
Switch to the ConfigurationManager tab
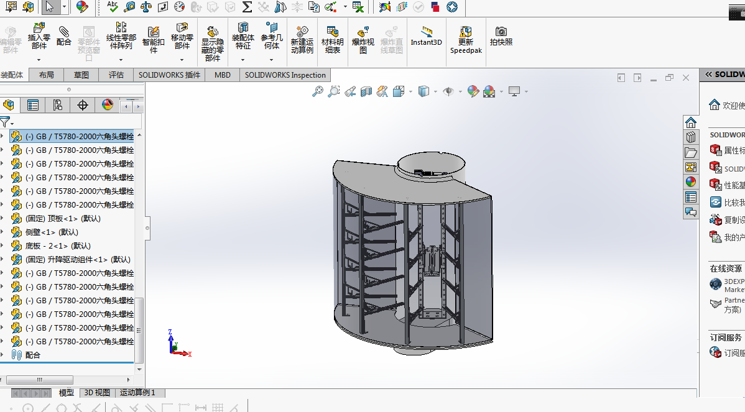[x=57, y=105]
